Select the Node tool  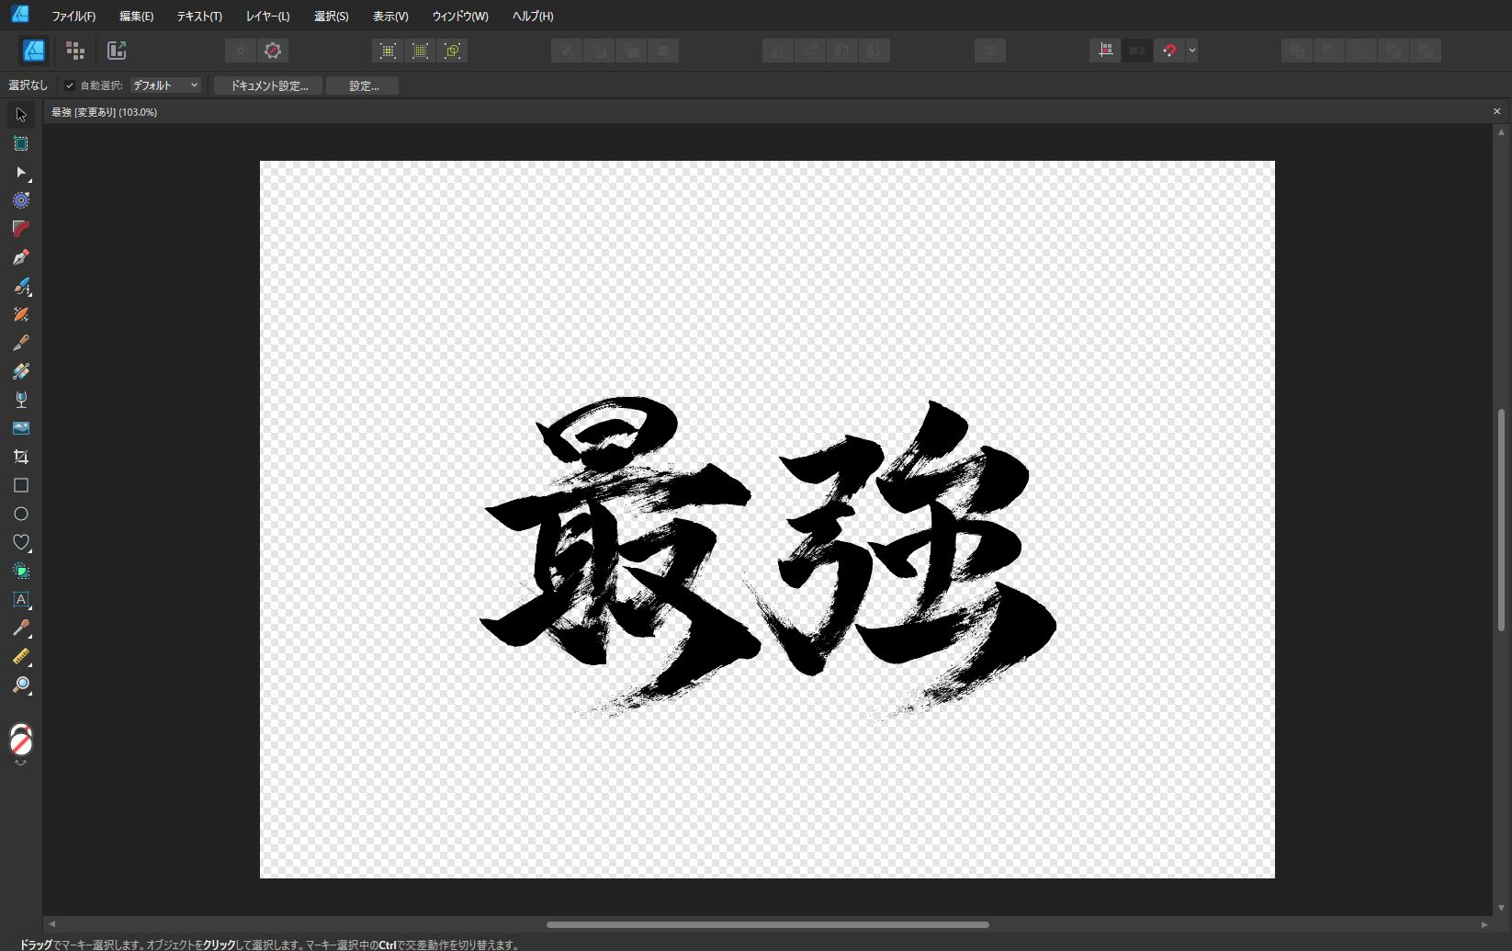tap(21, 172)
